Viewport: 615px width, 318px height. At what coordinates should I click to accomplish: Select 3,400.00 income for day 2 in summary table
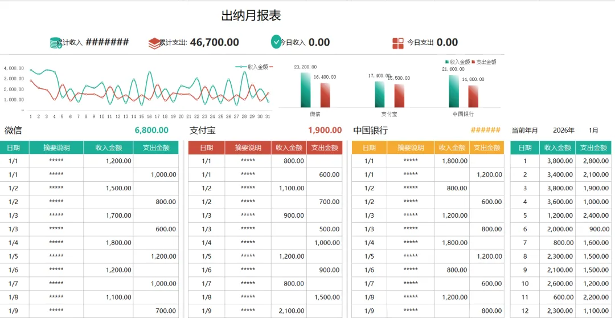pos(557,174)
